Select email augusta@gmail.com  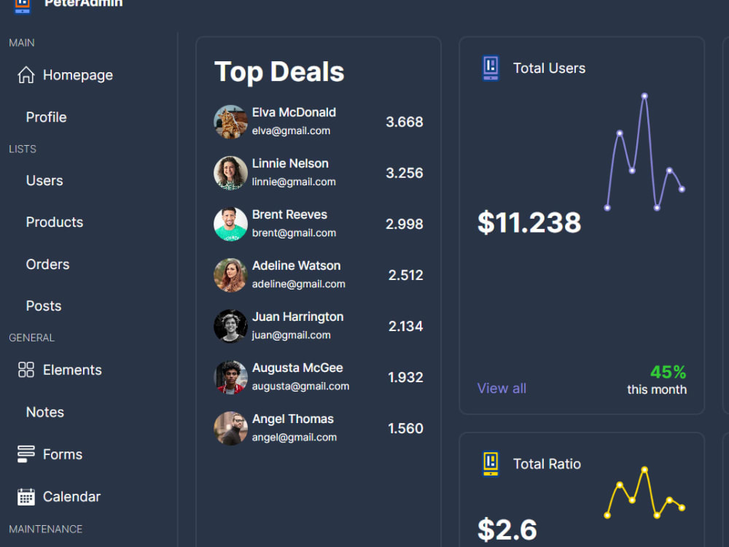point(300,387)
